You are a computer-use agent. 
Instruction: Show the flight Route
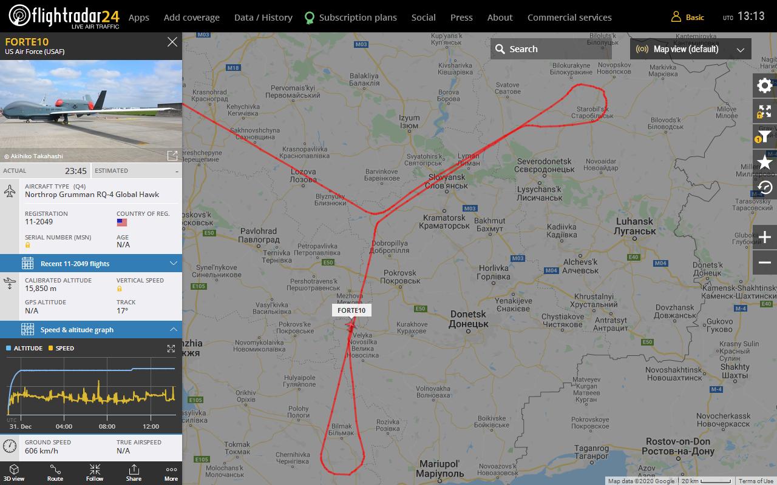(x=55, y=473)
